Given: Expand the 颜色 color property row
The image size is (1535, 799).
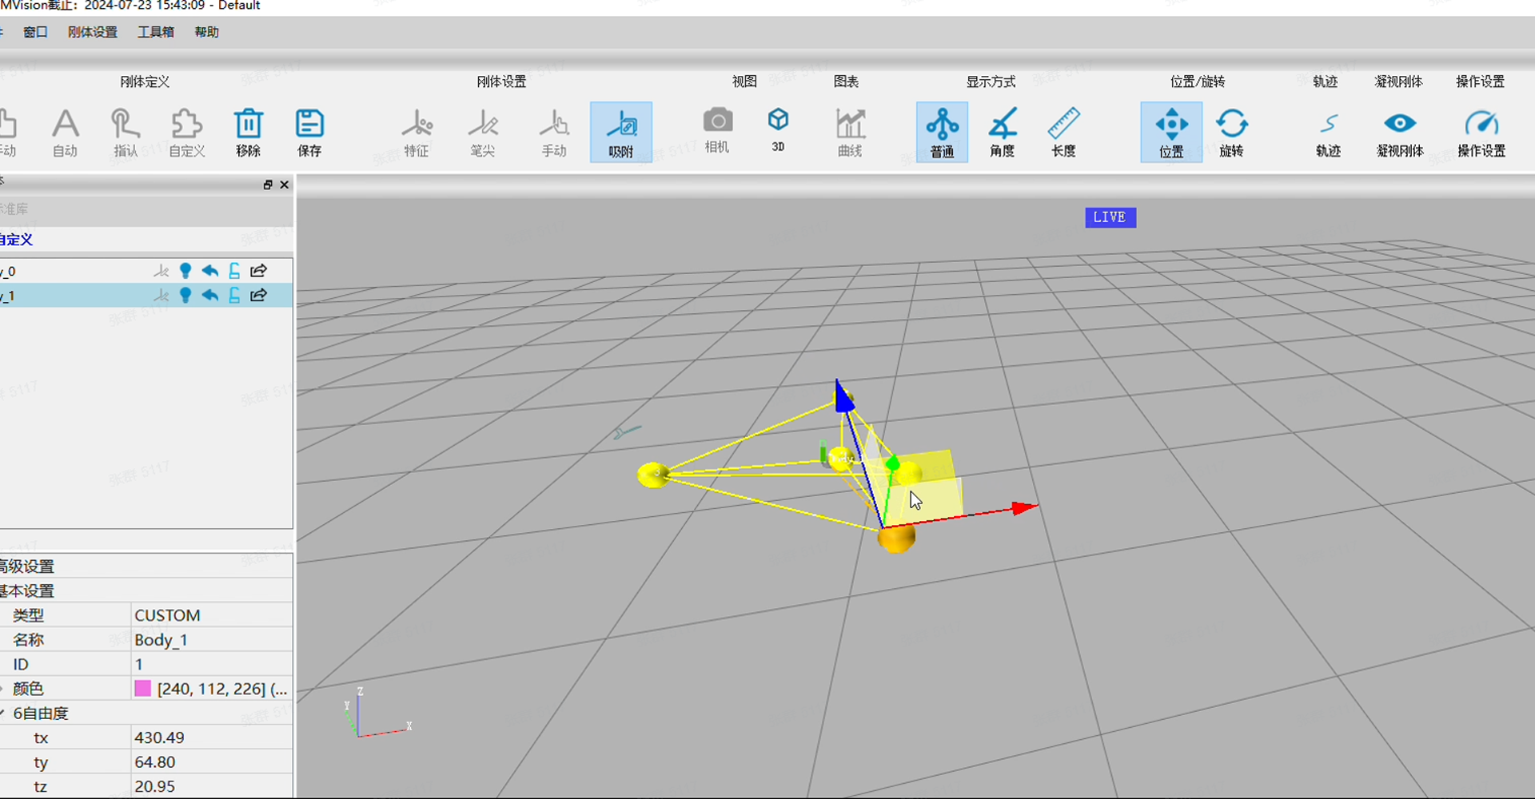Looking at the screenshot, I should [3, 689].
